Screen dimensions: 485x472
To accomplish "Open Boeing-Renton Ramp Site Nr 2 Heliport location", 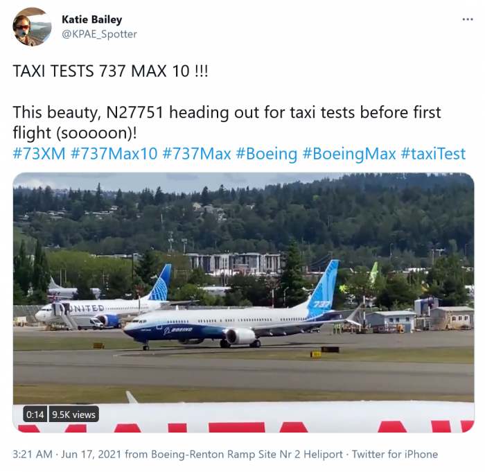I will point(247,455).
